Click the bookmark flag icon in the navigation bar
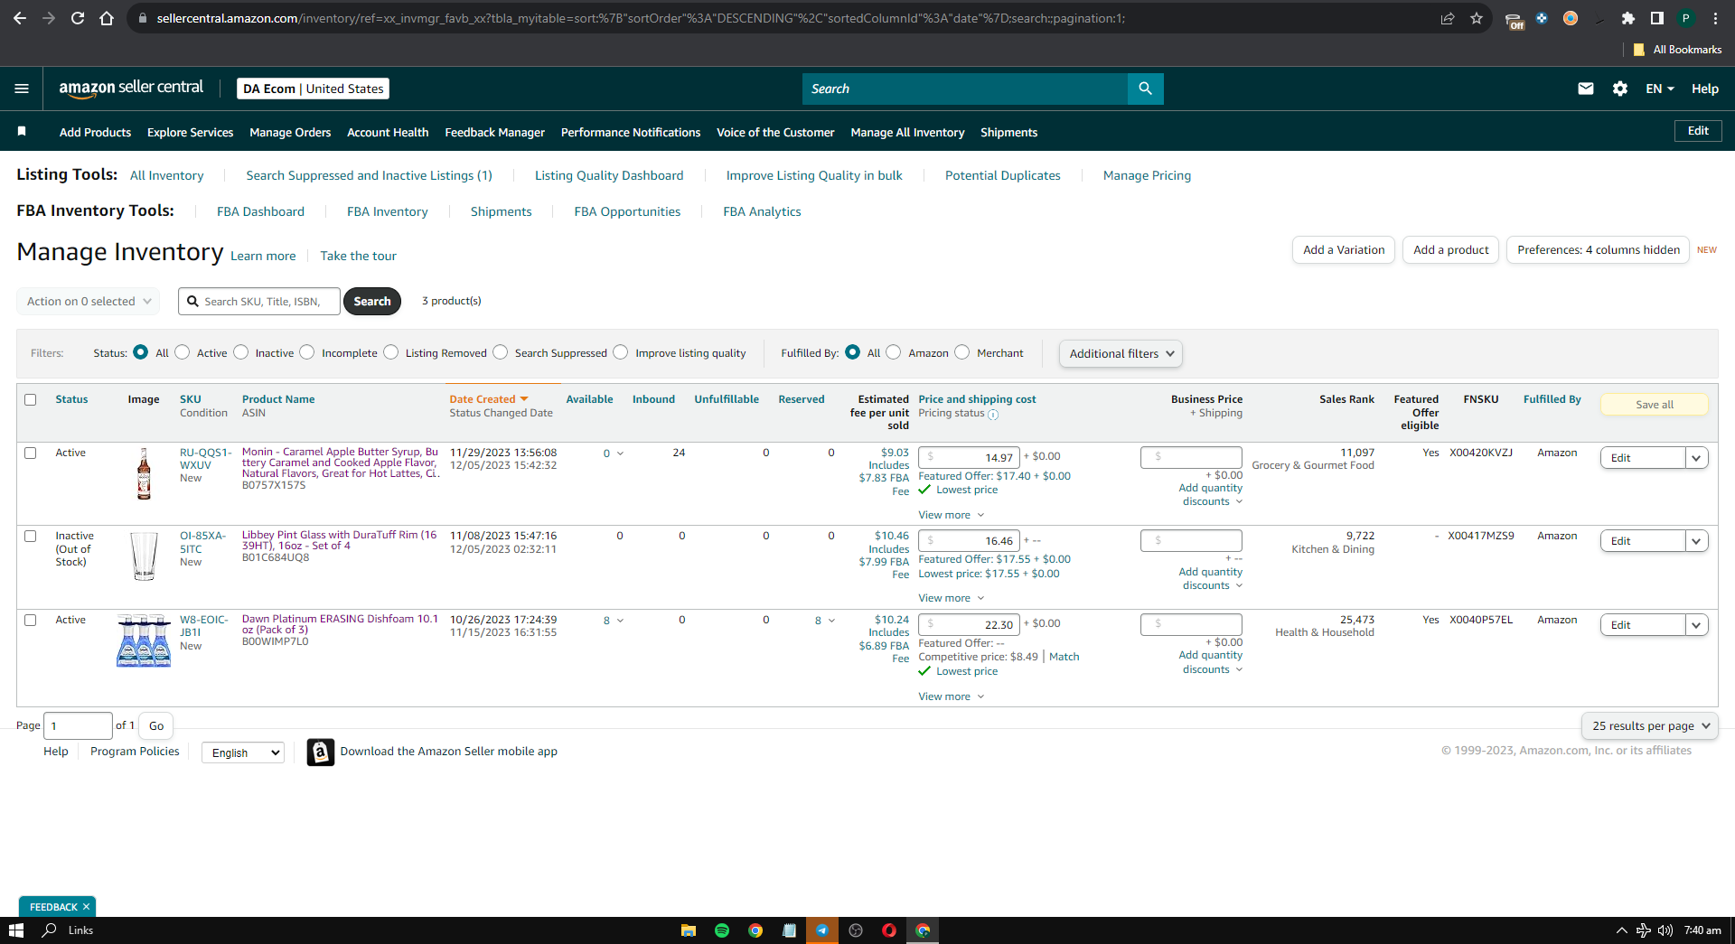The image size is (1735, 944). pos(22,132)
